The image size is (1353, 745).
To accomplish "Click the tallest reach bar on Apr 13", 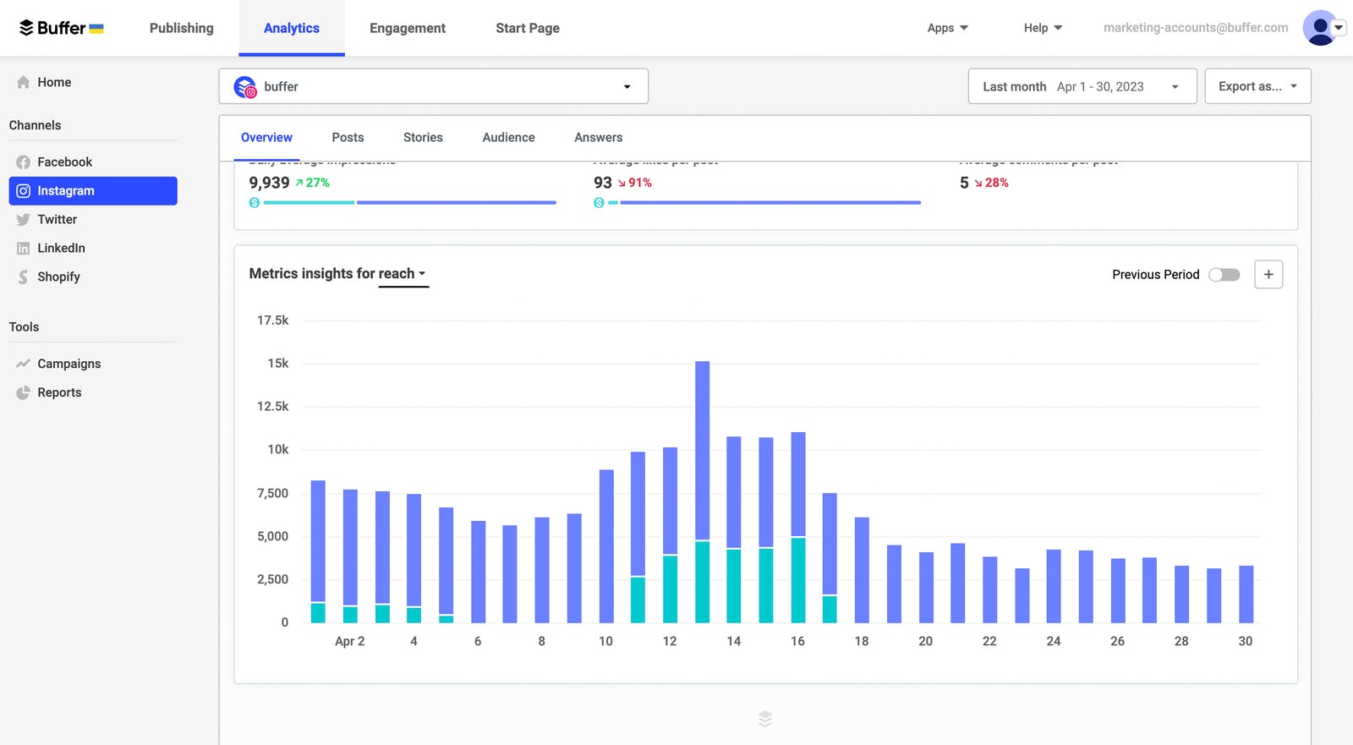I will [x=702, y=492].
